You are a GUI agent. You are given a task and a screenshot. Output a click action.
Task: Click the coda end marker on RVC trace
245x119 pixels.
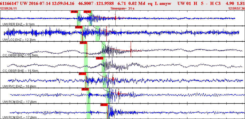click(x=113, y=79)
